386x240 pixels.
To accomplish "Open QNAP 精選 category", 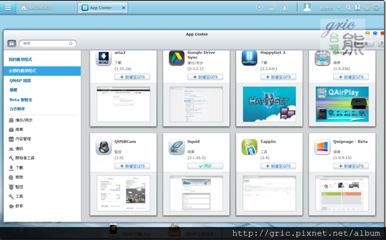I will click(20, 81).
